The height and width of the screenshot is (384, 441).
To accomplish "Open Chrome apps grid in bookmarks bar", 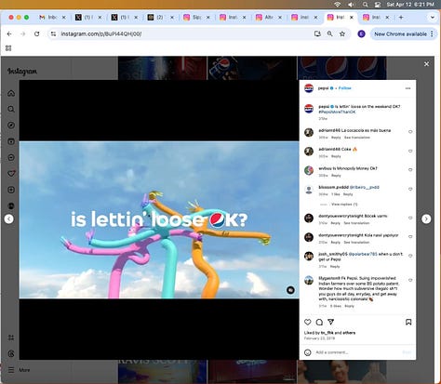I will click(8, 48).
